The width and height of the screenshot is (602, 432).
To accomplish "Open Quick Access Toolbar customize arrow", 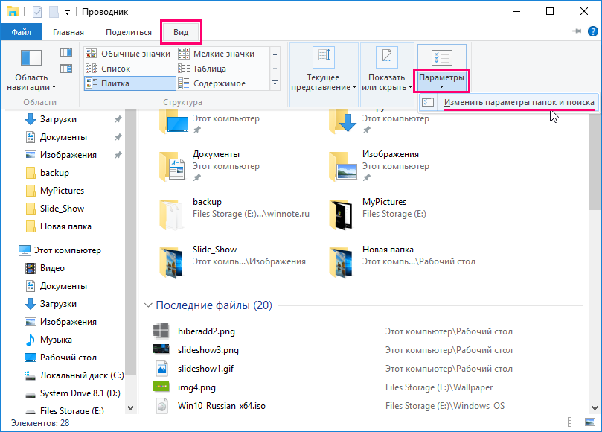I will pyautogui.click(x=67, y=13).
